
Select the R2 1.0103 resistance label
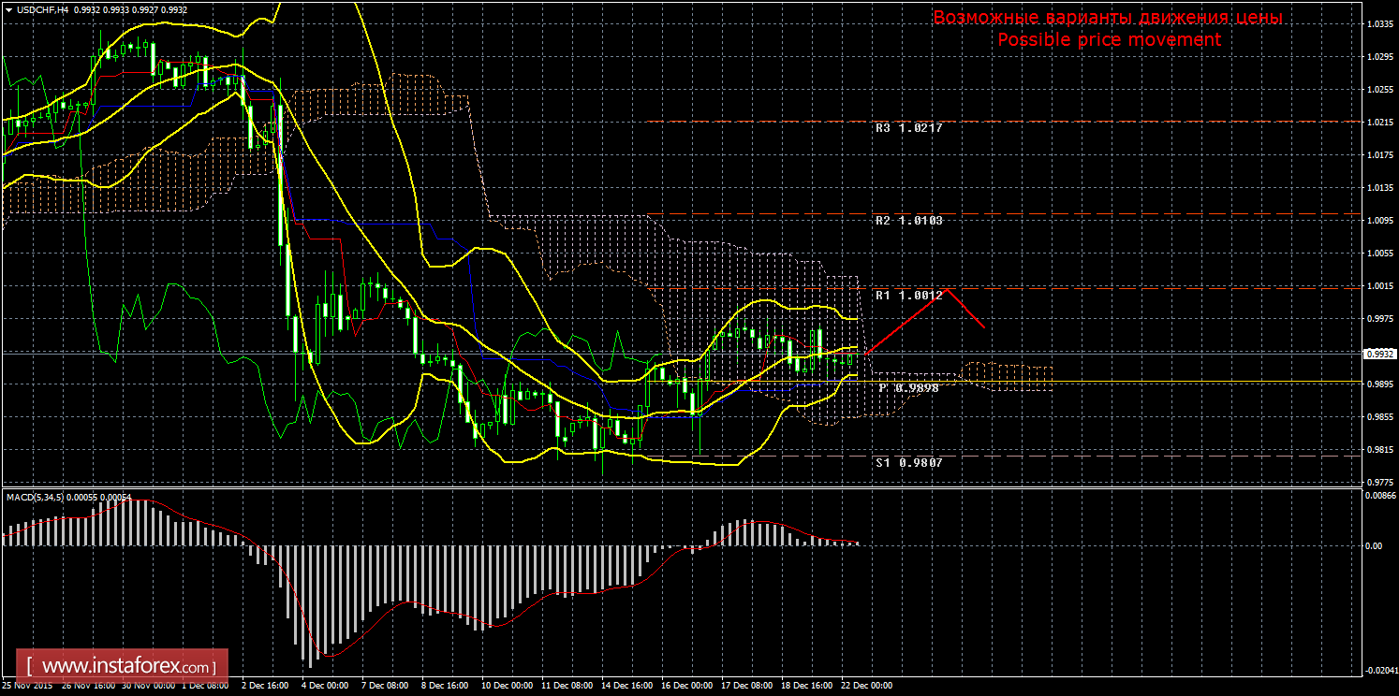pos(908,221)
